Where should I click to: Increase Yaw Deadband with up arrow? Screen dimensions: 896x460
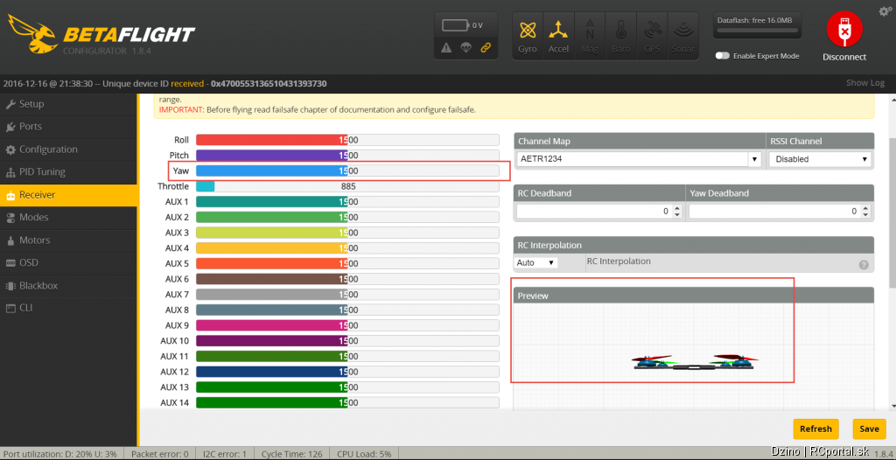[x=865, y=208]
